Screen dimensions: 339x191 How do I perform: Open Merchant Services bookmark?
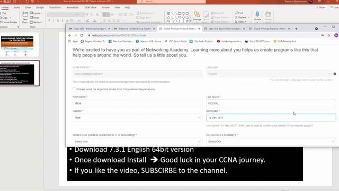point(121,41)
